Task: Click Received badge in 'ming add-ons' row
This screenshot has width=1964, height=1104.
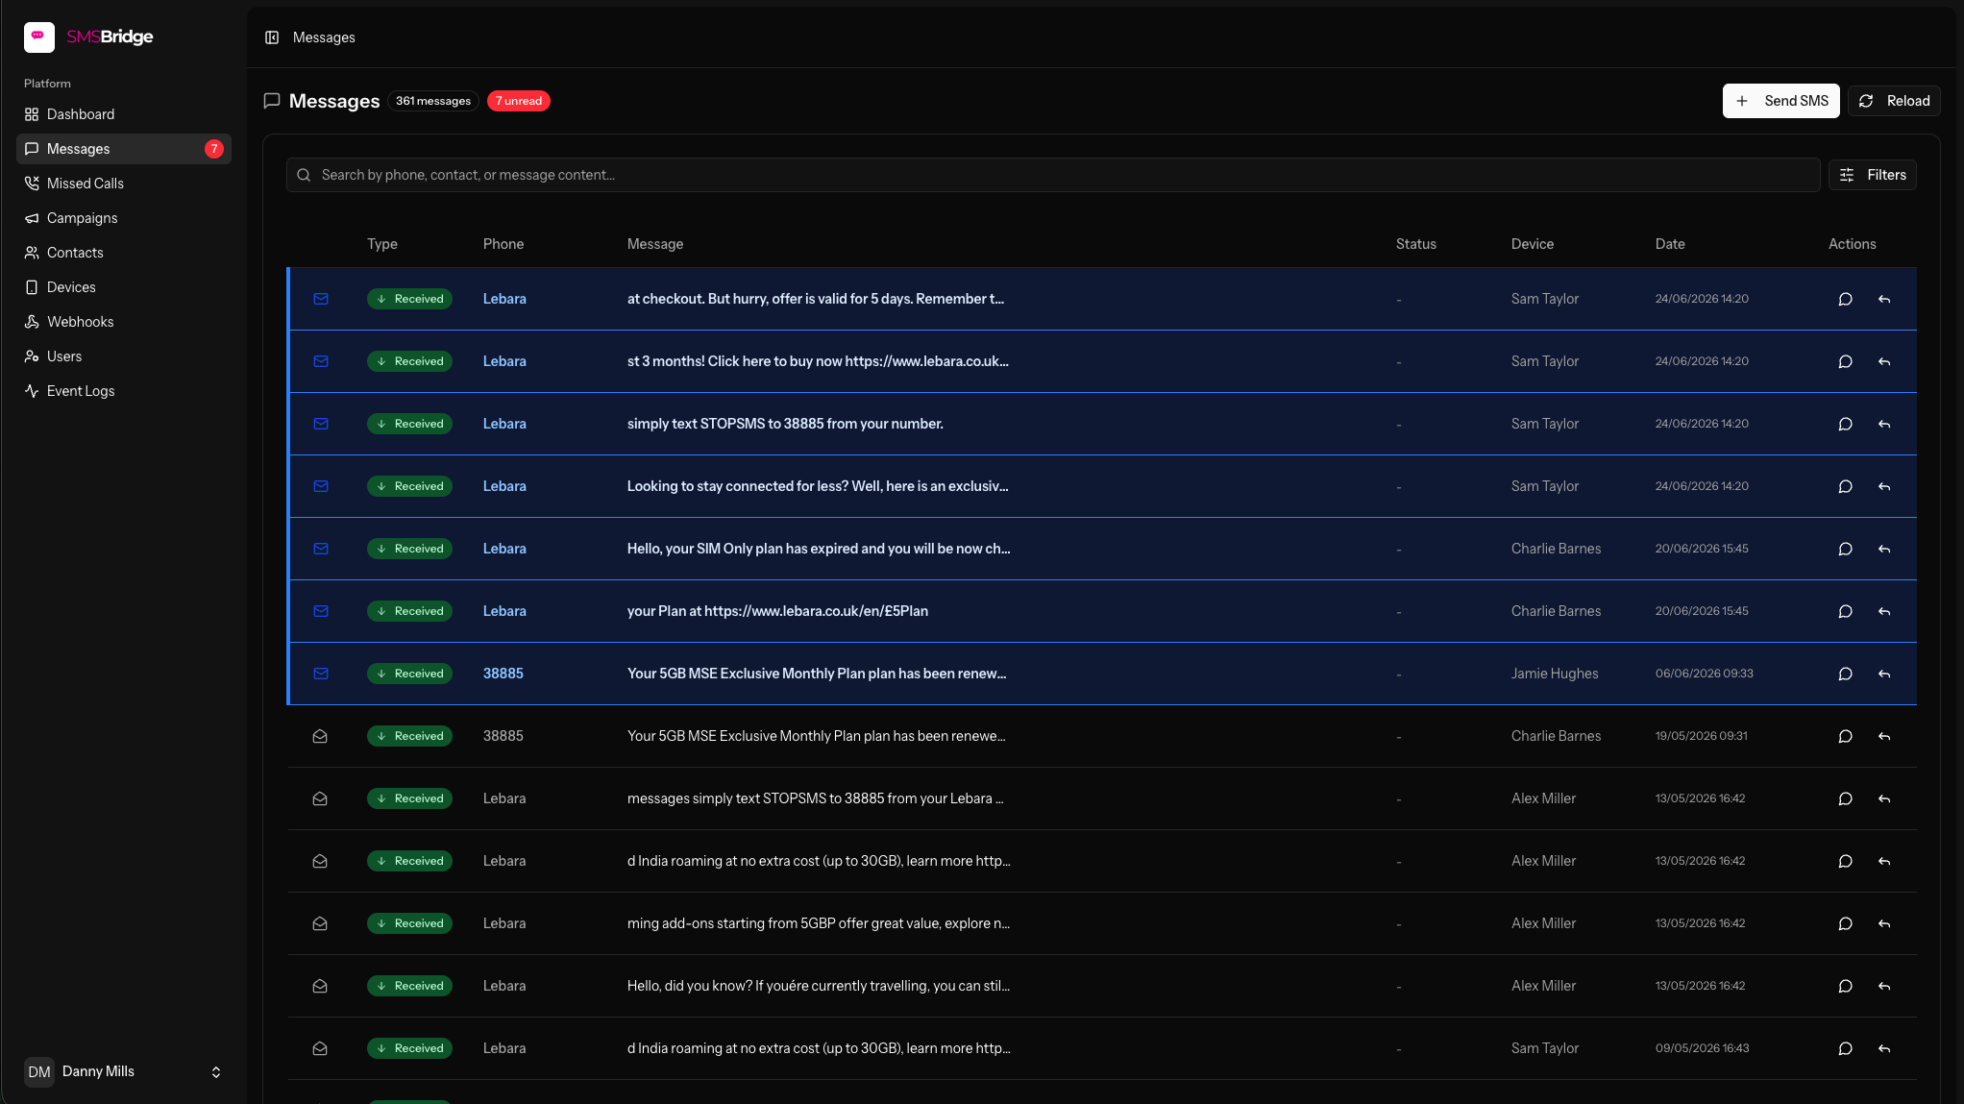Action: click(x=409, y=923)
